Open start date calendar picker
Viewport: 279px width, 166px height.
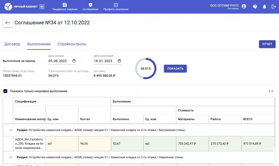point(74,61)
